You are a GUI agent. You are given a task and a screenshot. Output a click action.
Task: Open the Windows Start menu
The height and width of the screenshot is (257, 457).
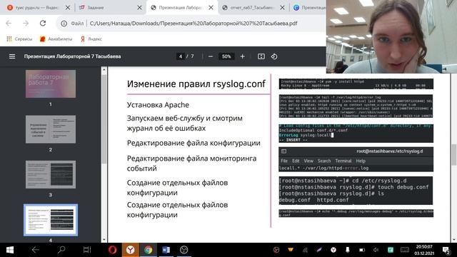(x=9, y=250)
